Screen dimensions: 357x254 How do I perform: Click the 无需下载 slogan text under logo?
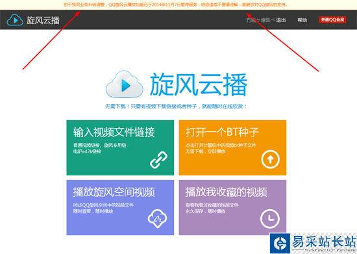[176, 107]
